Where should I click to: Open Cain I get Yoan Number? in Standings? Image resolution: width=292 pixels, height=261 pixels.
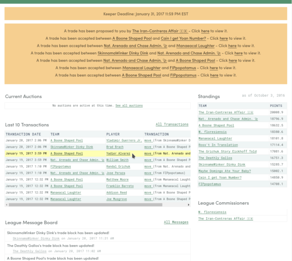(x=220, y=178)
